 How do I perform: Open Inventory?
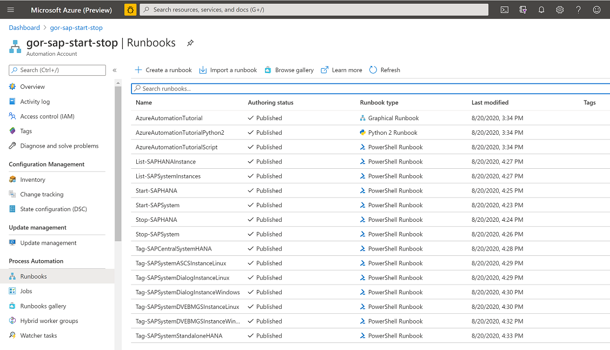tap(32, 180)
